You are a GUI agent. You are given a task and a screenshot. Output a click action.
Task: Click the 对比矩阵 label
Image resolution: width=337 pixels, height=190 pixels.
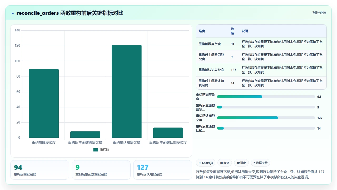tap(319, 13)
